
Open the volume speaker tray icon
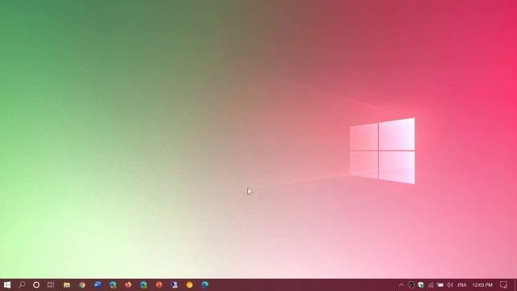pyautogui.click(x=450, y=285)
